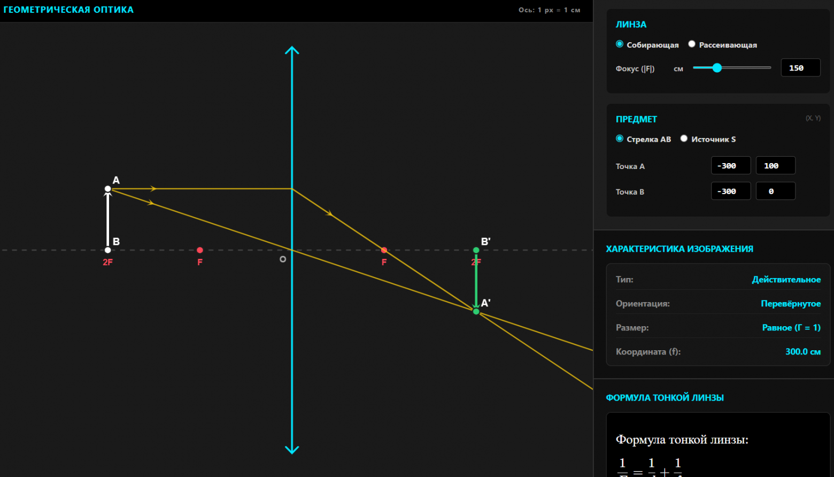834x477 pixels.
Task: Click the left red focus point F
Action: 200,250
